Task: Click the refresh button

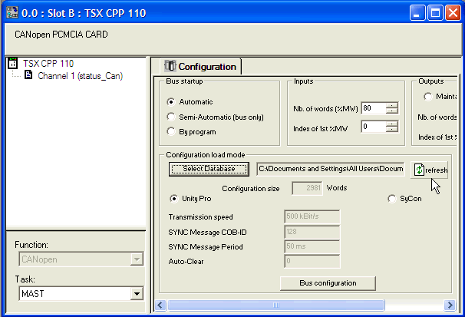Action: click(429, 170)
